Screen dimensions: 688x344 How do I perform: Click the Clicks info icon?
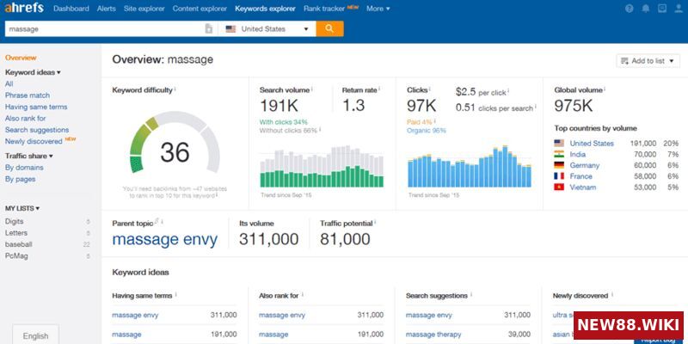[x=429, y=89]
